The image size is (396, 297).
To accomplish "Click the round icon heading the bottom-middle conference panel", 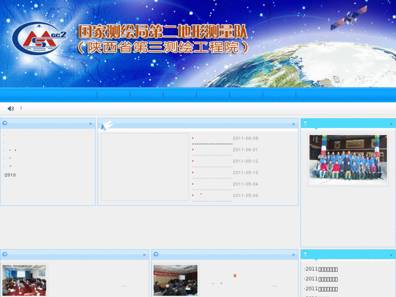I will tap(156, 254).
